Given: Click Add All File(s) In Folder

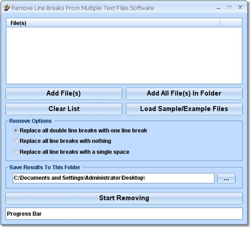Looking at the screenshot, I should coord(184,94).
